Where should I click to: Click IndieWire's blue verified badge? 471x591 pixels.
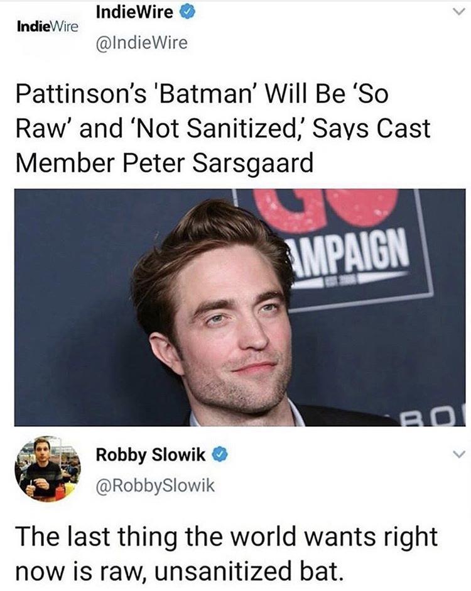point(187,13)
